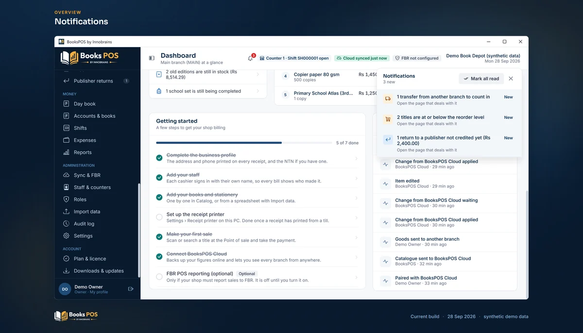This screenshot has height=333, width=583.
Task: Click activity icon beside Paired with BooksPOS Cloud
Action: click(386, 281)
